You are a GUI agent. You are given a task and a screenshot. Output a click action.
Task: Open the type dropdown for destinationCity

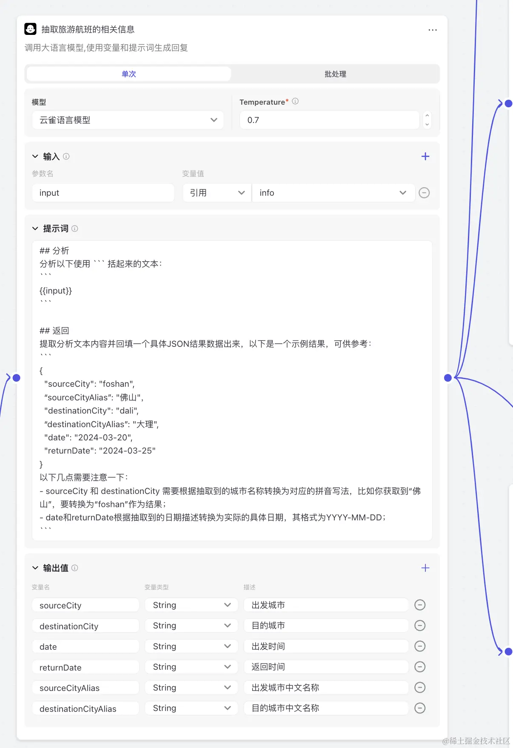191,625
